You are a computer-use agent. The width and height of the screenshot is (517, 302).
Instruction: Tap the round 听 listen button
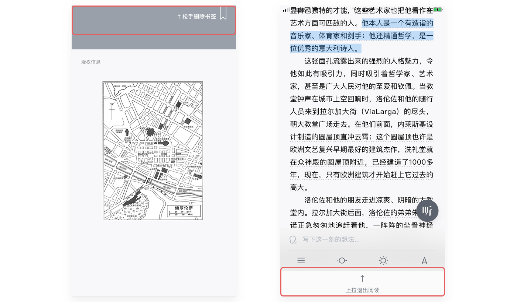point(427,211)
